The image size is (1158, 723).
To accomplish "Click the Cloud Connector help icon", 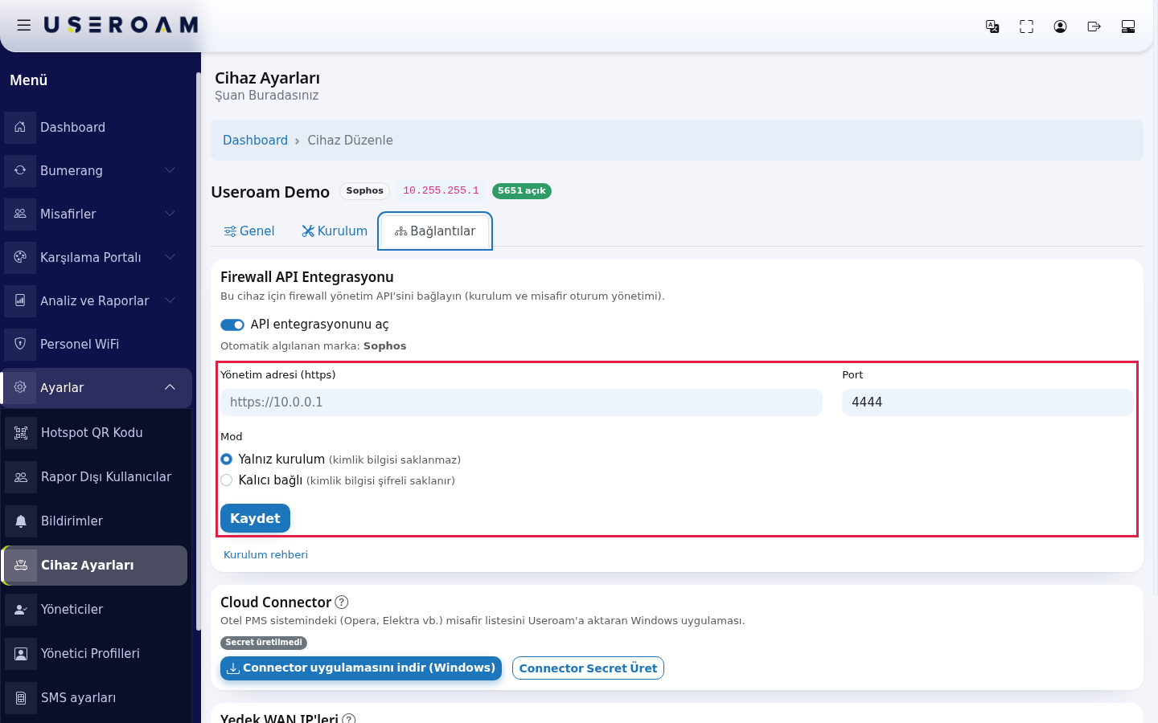I will [x=342, y=602].
